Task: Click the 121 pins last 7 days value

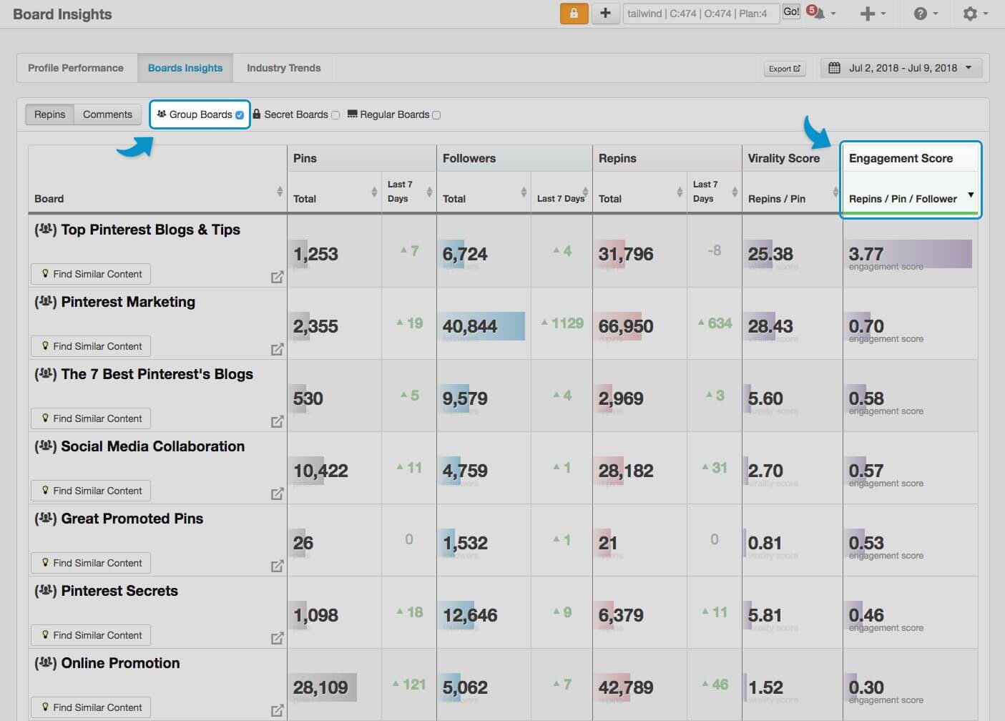Action: click(414, 685)
